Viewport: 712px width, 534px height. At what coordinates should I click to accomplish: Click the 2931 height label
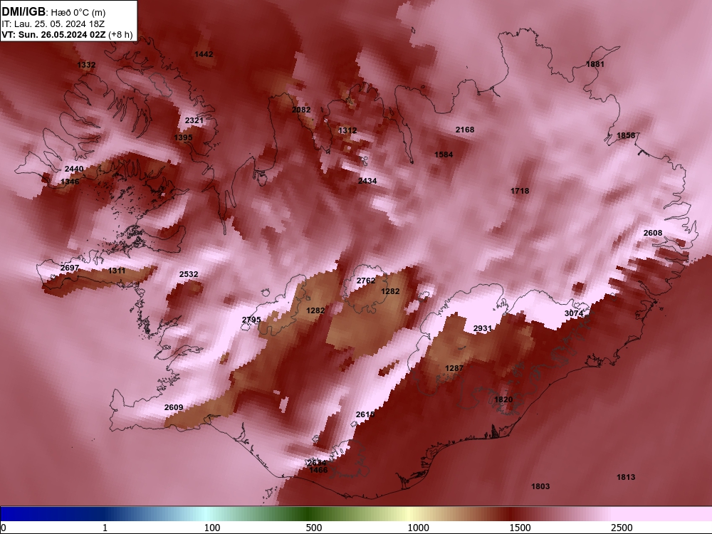[x=482, y=328]
